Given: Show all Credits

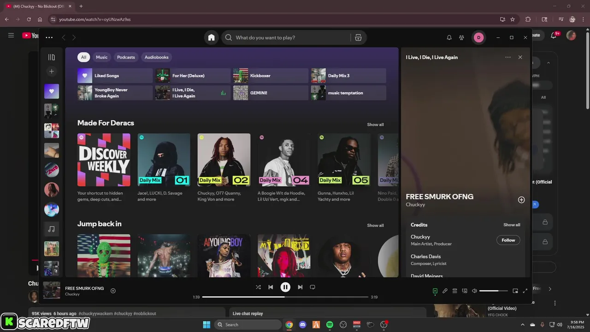Looking at the screenshot, I should pyautogui.click(x=512, y=225).
